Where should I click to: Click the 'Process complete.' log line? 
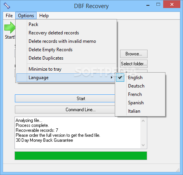point(32,125)
